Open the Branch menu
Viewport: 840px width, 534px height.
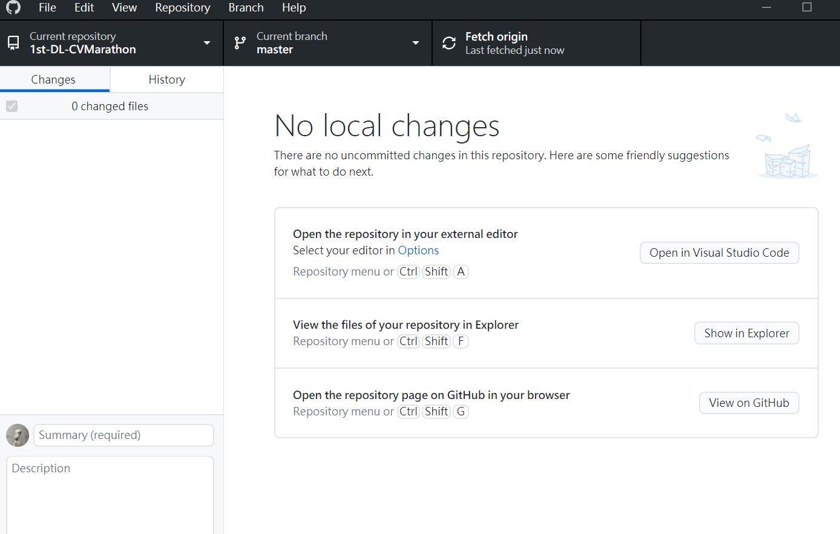[246, 8]
